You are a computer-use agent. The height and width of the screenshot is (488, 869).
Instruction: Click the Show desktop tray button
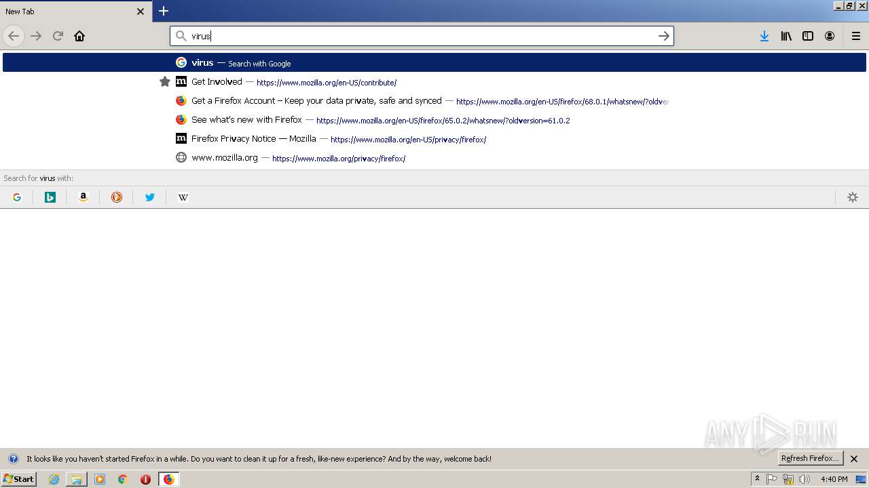coord(862,479)
